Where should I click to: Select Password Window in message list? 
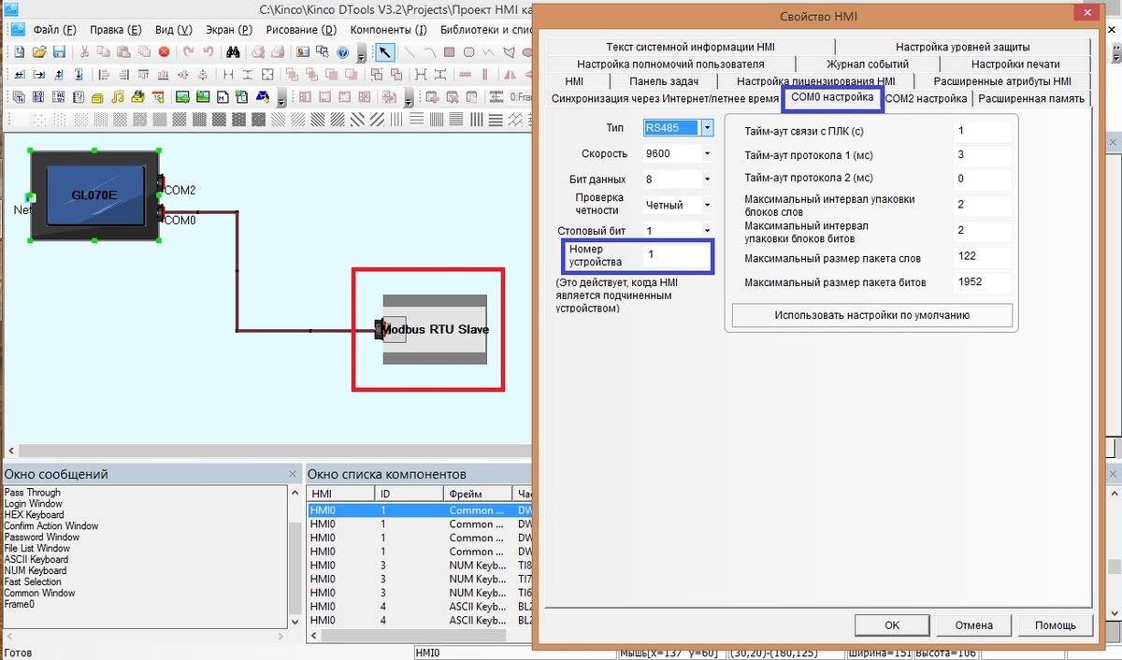(x=42, y=538)
